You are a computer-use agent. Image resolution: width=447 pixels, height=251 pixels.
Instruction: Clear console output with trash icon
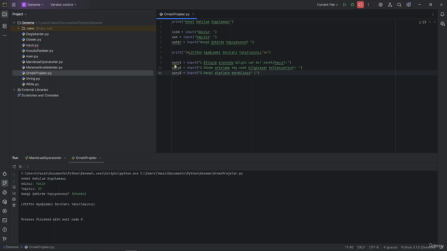(14, 205)
